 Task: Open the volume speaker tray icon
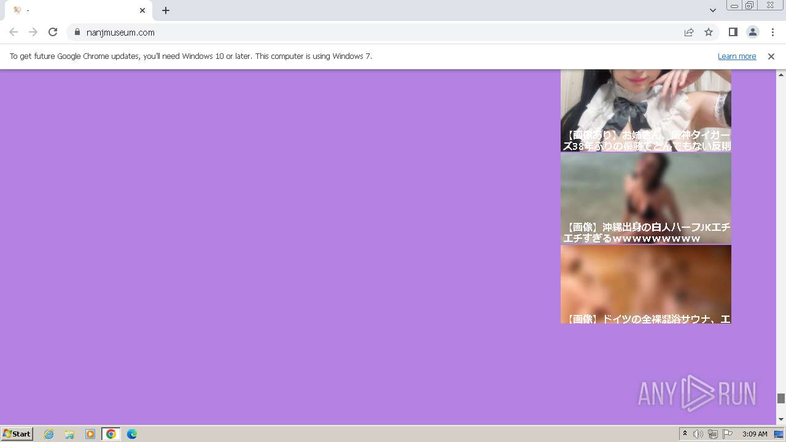pyautogui.click(x=698, y=434)
